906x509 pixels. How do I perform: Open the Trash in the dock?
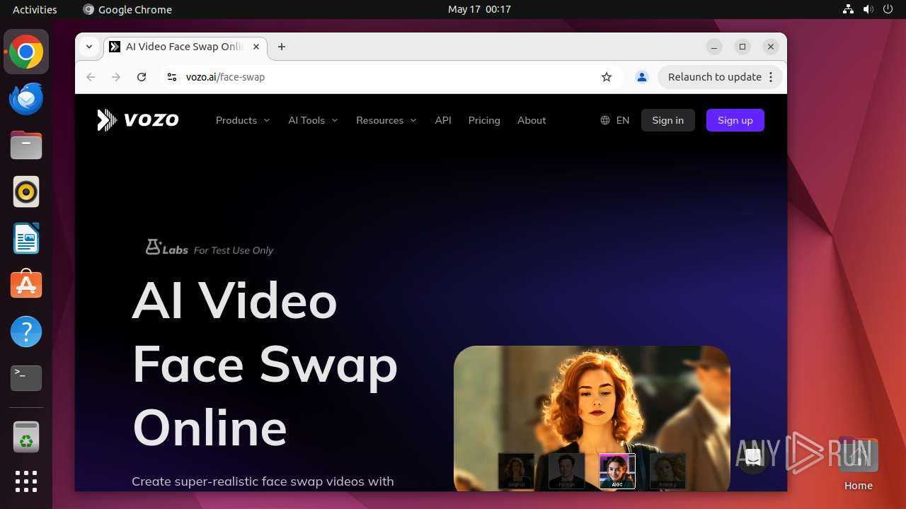click(x=26, y=437)
